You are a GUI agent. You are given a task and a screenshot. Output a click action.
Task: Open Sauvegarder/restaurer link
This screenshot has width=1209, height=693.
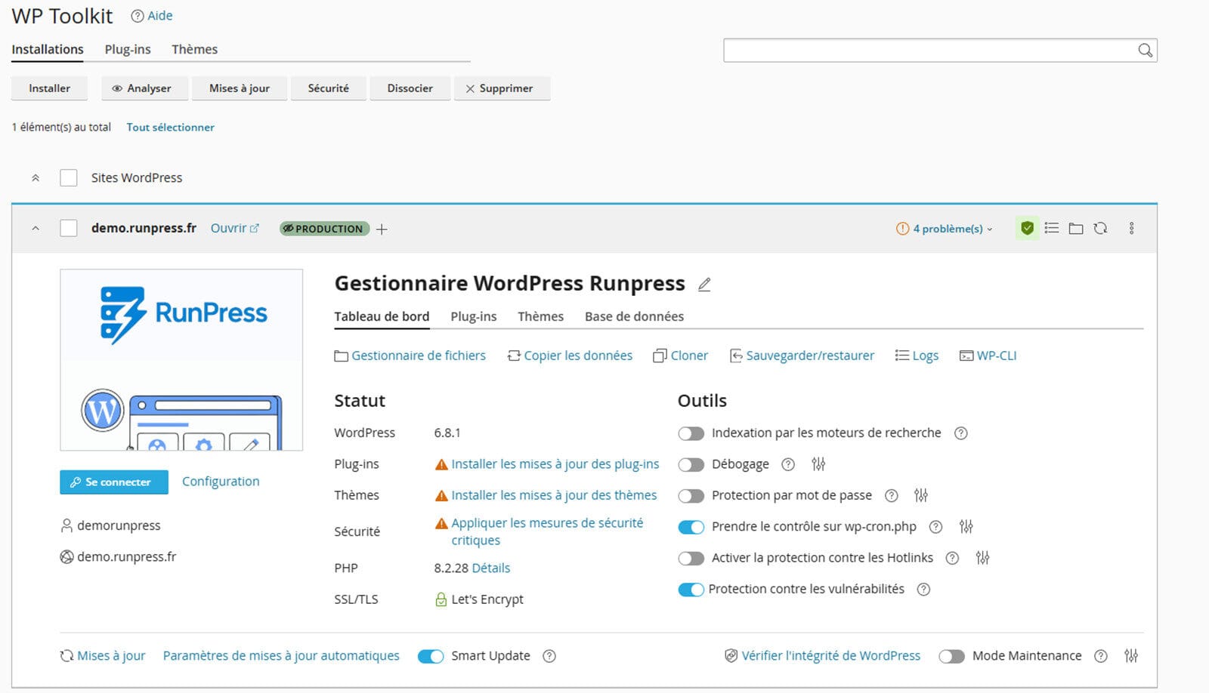pyautogui.click(x=809, y=356)
